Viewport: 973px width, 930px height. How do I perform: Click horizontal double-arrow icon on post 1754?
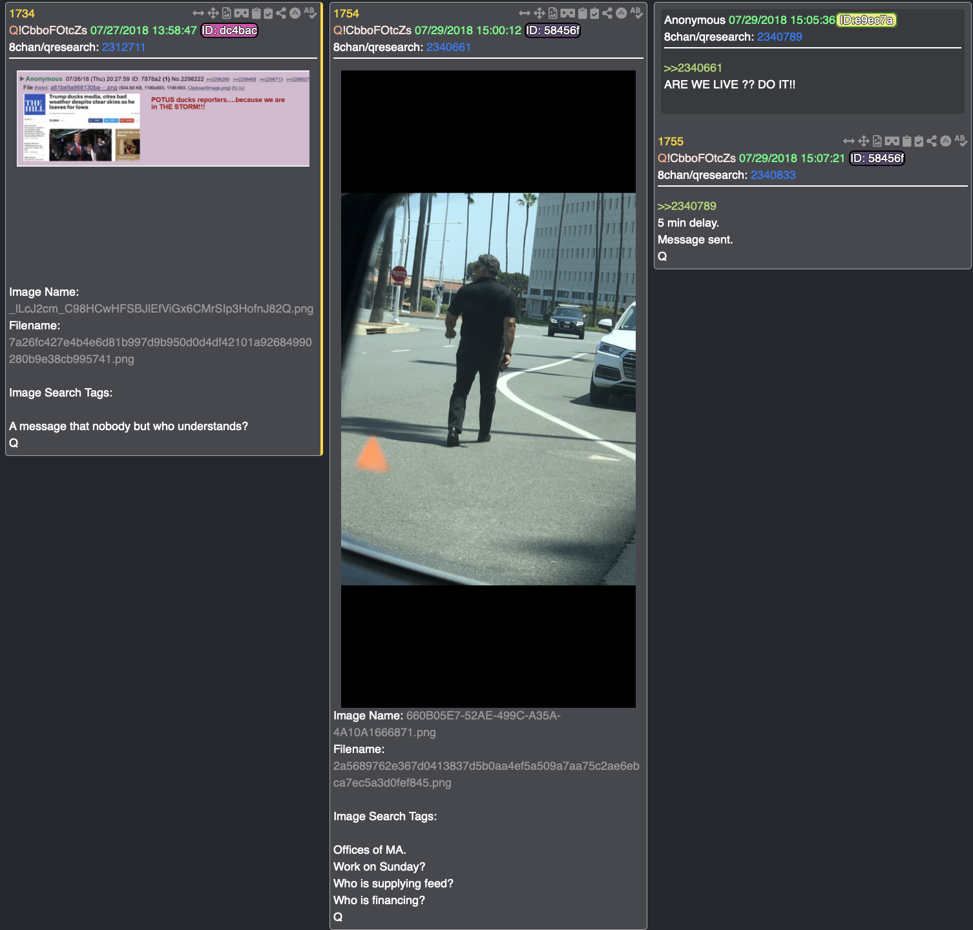click(x=524, y=13)
